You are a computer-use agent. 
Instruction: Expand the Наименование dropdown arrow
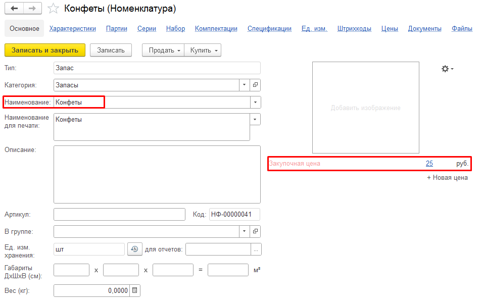tap(255, 103)
